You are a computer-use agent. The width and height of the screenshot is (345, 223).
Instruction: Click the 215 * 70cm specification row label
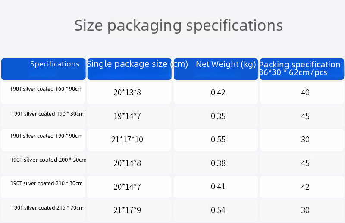pyautogui.click(x=47, y=208)
